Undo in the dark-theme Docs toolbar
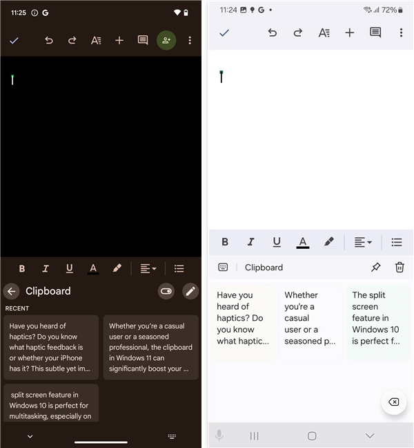 (x=49, y=41)
